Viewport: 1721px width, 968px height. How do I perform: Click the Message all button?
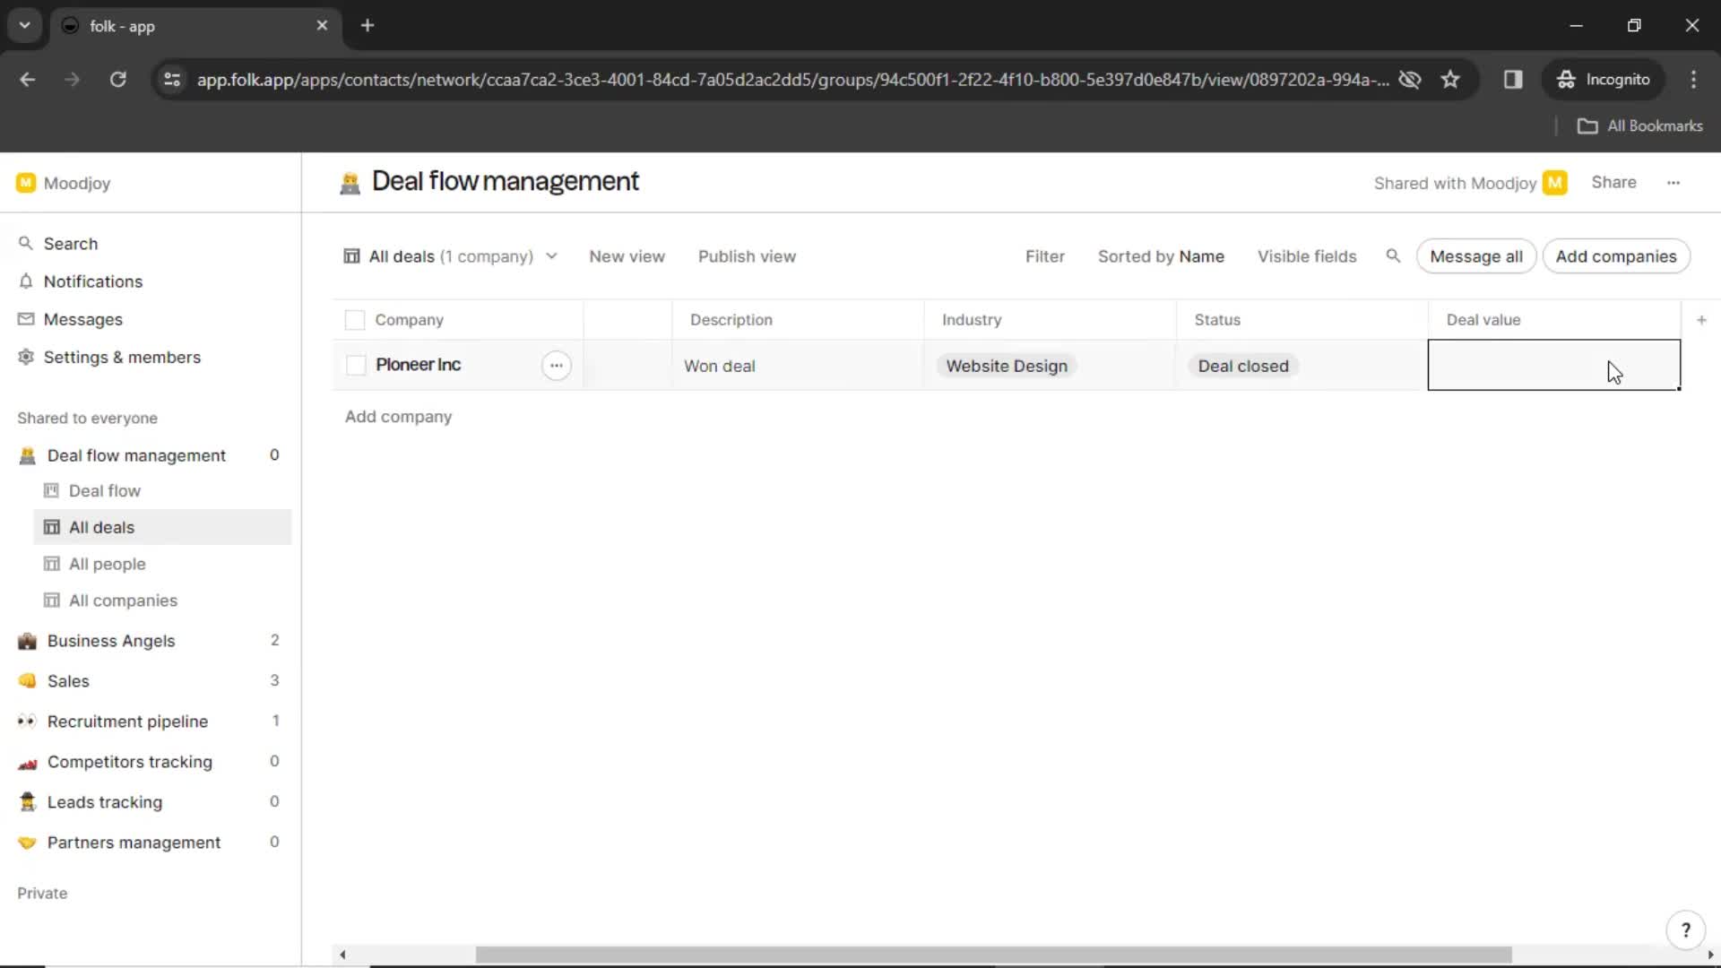[1476, 256]
